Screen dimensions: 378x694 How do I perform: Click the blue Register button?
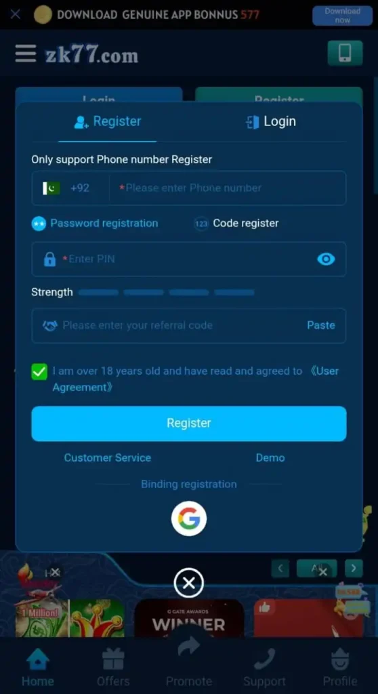(x=189, y=423)
